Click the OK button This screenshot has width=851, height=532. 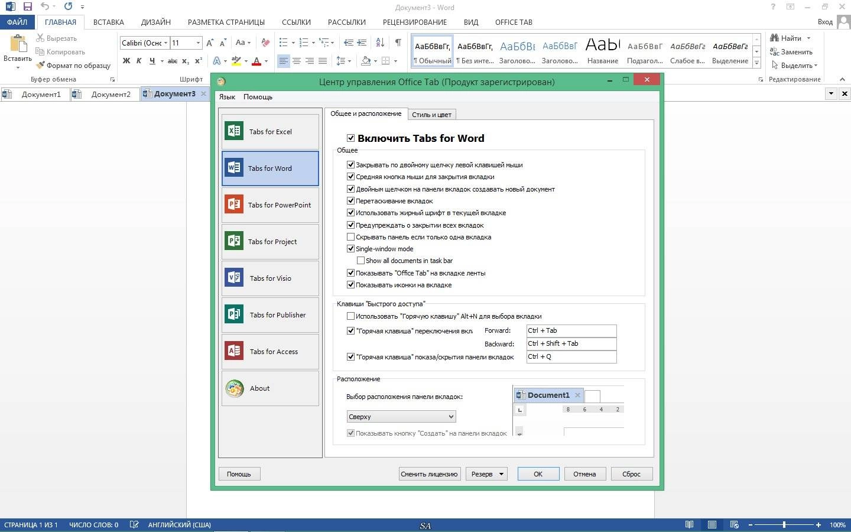coord(538,473)
